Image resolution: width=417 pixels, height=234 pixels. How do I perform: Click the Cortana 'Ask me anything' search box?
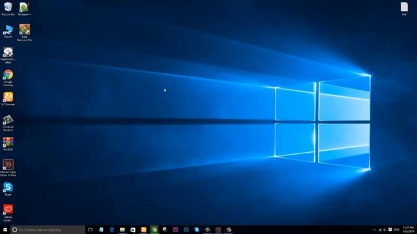[x=48, y=229]
